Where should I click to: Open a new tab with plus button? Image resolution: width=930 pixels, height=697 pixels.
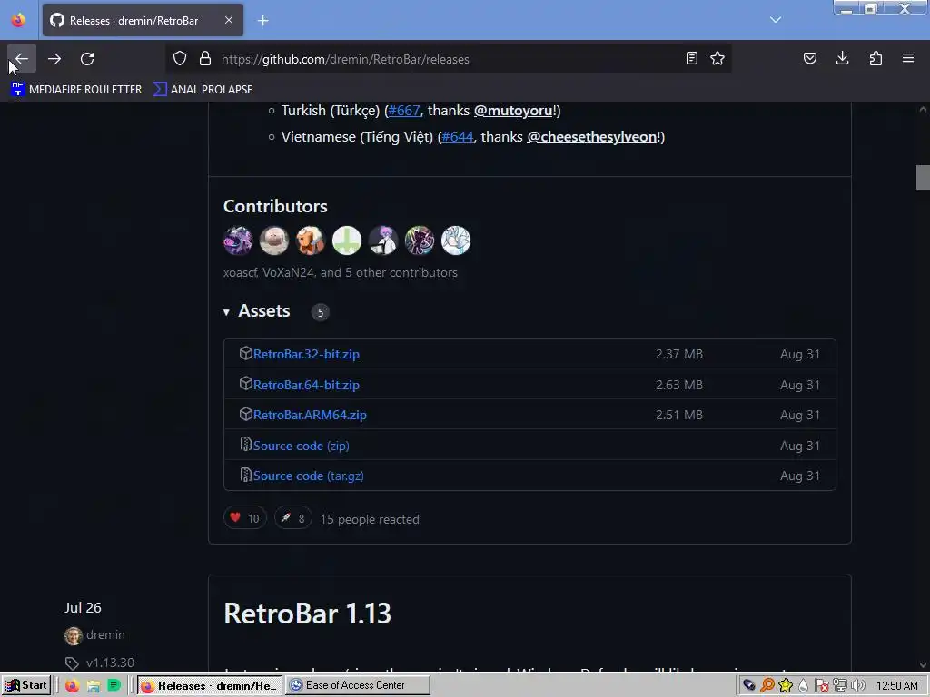pyautogui.click(x=262, y=21)
